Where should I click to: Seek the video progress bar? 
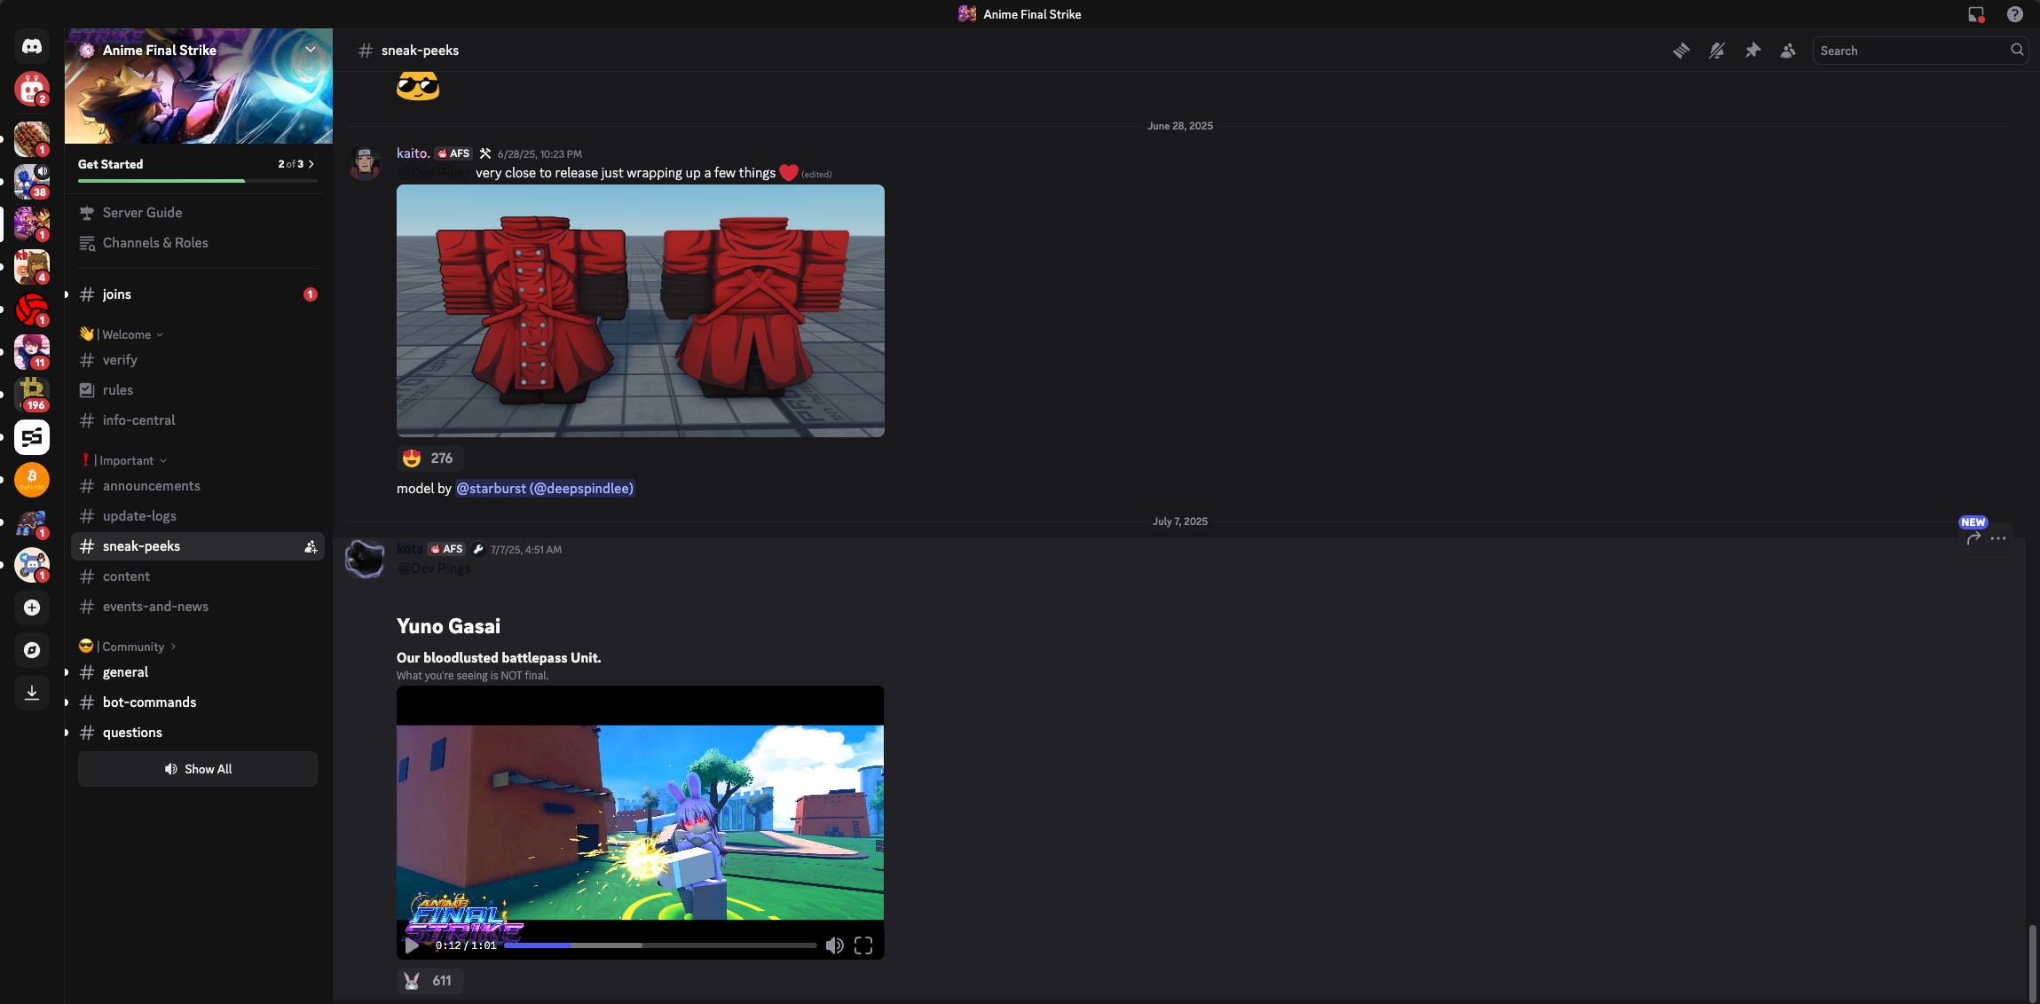(x=659, y=945)
